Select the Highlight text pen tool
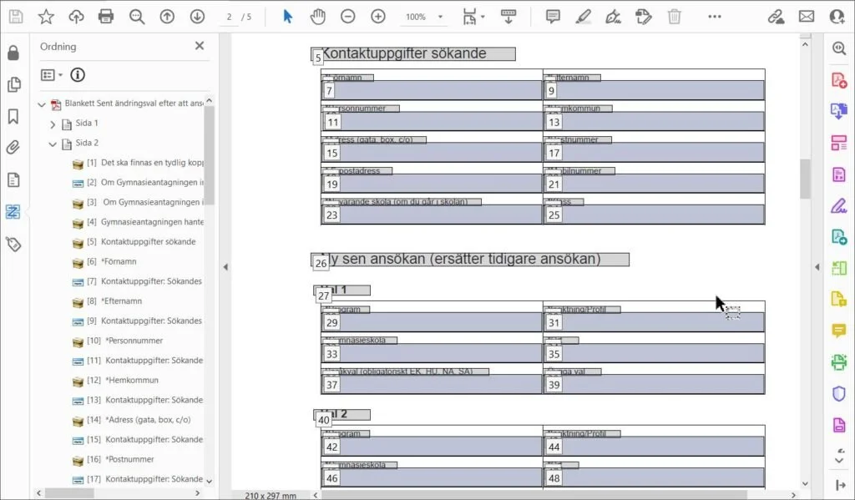The width and height of the screenshot is (855, 500). (x=584, y=17)
